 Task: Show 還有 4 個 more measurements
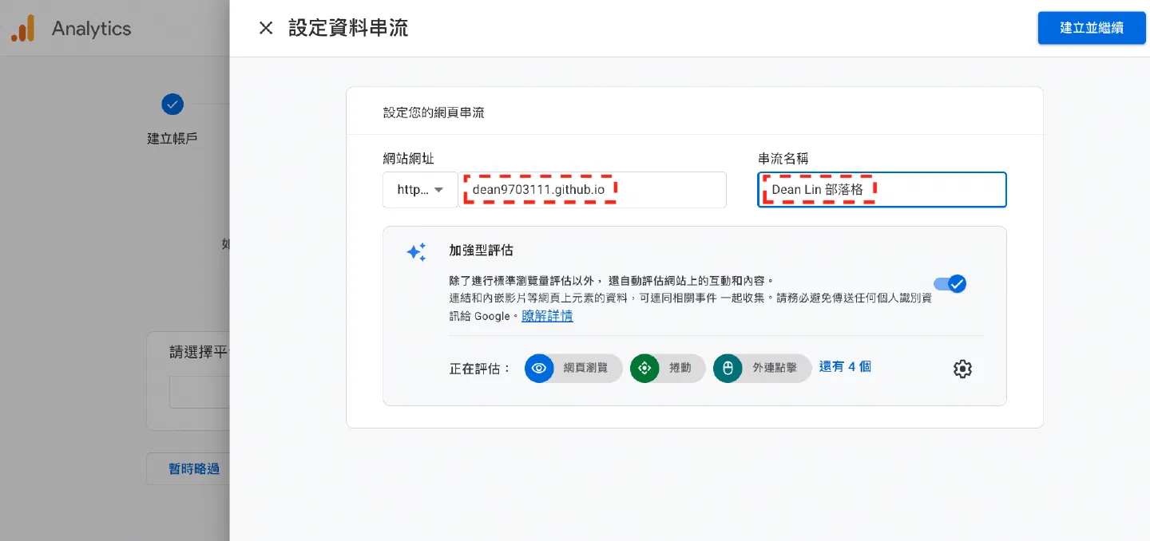(845, 367)
